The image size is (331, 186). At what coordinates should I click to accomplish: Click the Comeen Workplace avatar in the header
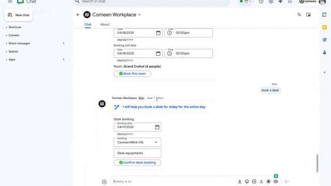[x=87, y=15]
